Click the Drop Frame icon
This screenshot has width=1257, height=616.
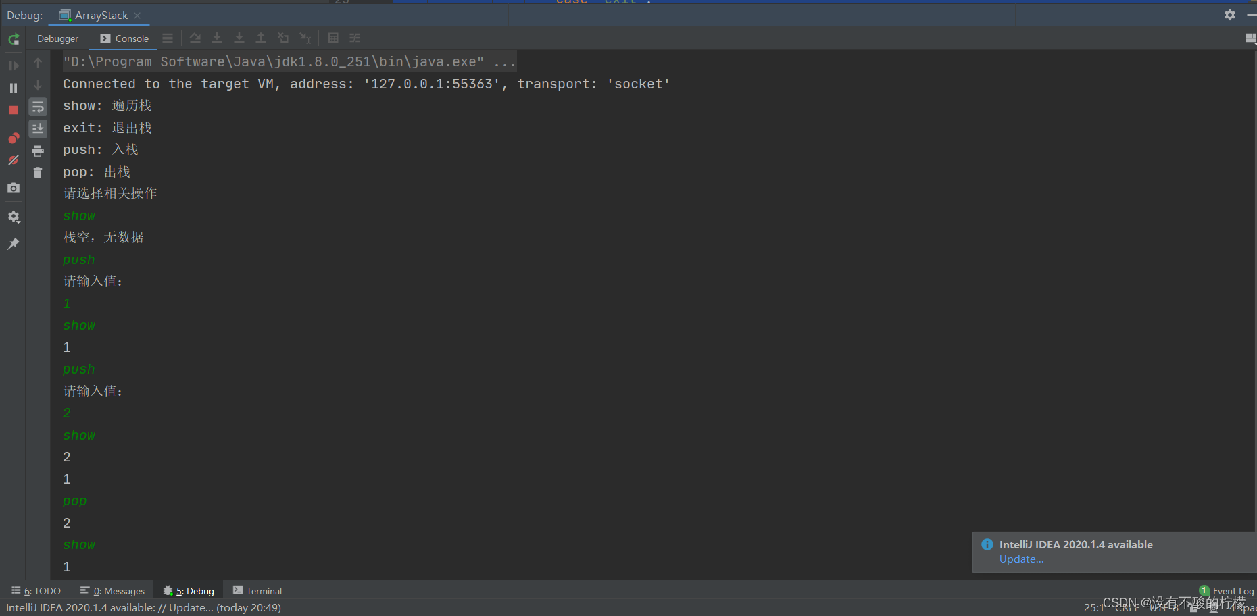283,38
